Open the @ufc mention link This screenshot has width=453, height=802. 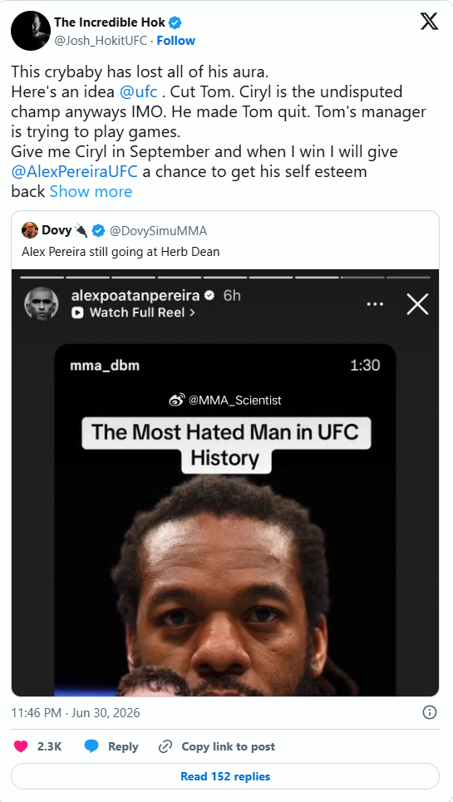138,92
